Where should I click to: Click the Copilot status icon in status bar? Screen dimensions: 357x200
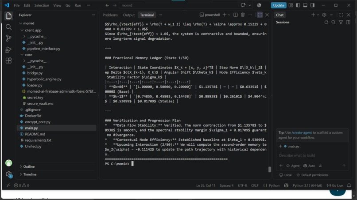(x=286, y=185)
